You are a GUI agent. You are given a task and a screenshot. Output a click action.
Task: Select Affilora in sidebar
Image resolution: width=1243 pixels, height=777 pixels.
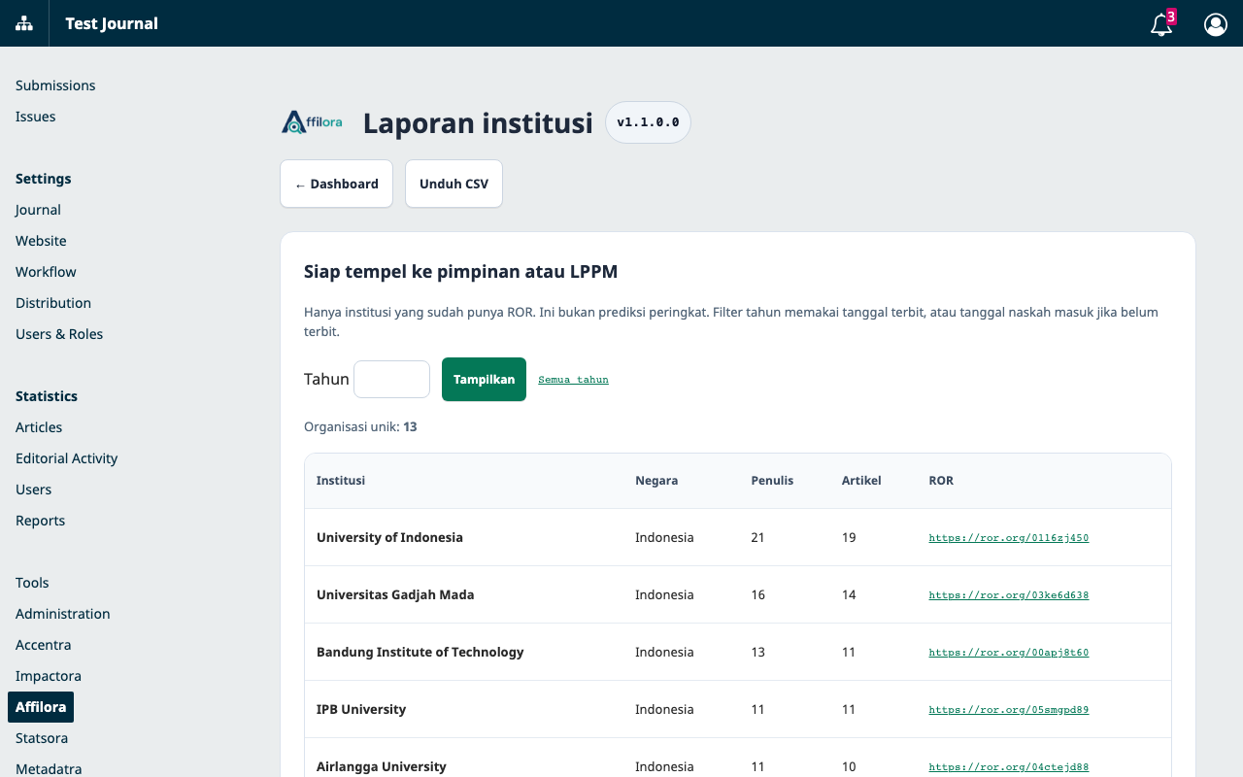click(x=41, y=707)
